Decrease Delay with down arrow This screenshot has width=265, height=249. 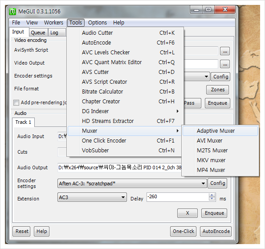[212, 199]
